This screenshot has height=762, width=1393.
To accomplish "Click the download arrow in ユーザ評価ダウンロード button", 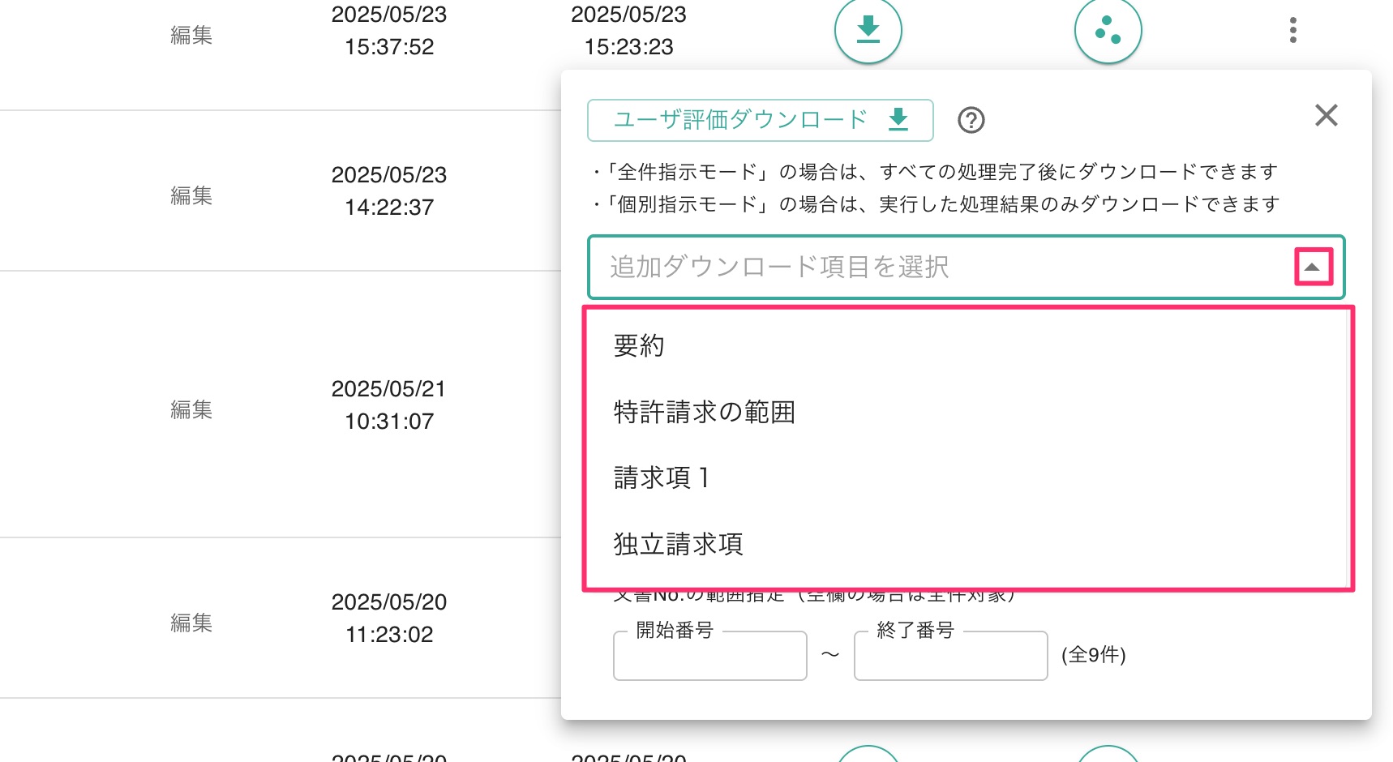I will pyautogui.click(x=897, y=119).
